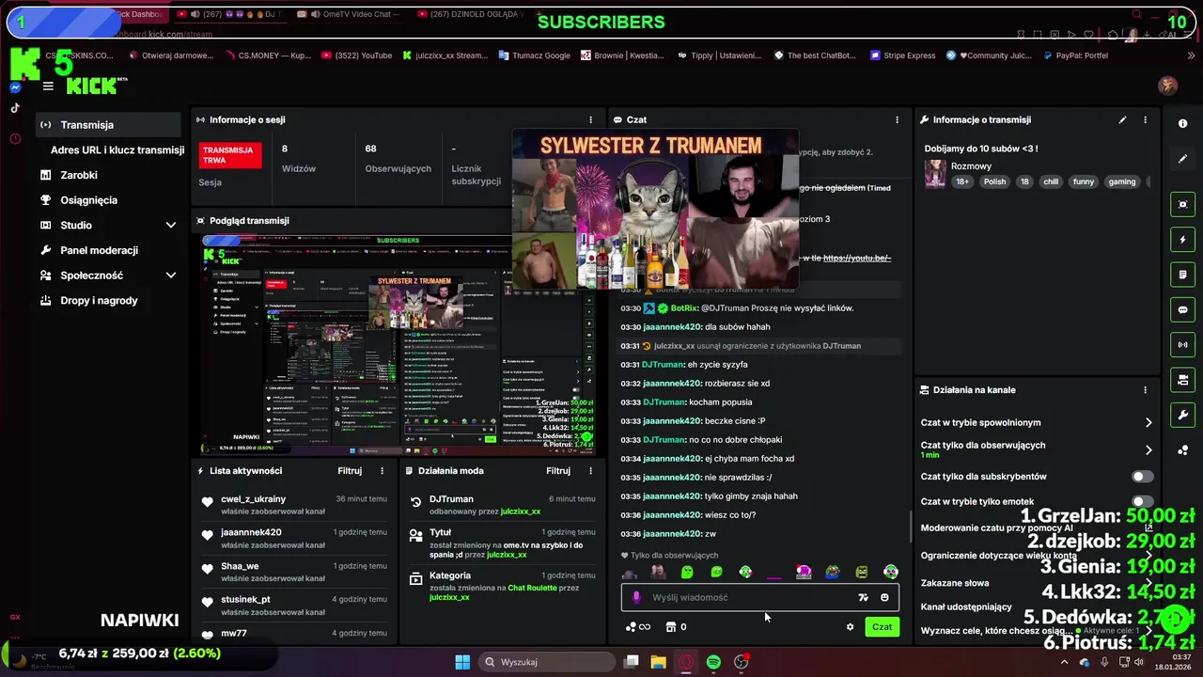
Task: Toggle the channel actions icon in right rail
Action: click(x=1182, y=380)
